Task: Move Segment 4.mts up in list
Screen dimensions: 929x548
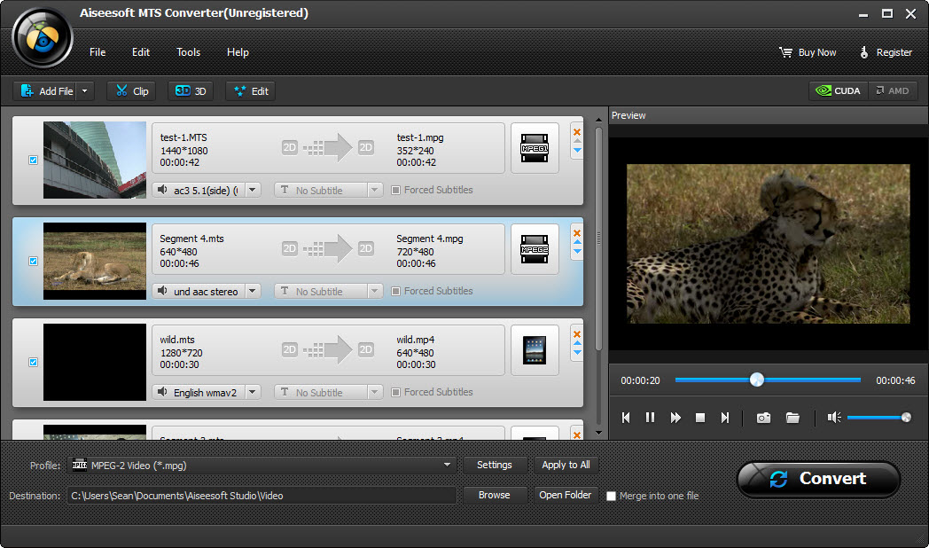Action: tap(577, 242)
